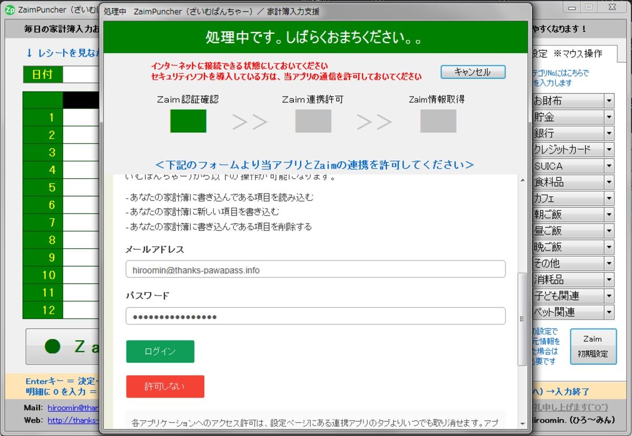Open the ペット関連 dropdown

(x=609, y=312)
